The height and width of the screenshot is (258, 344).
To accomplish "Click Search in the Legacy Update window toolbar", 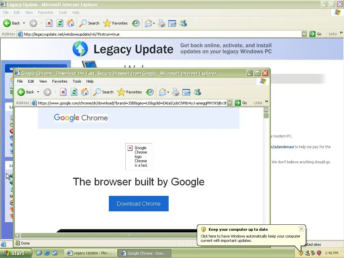I will (89, 23).
